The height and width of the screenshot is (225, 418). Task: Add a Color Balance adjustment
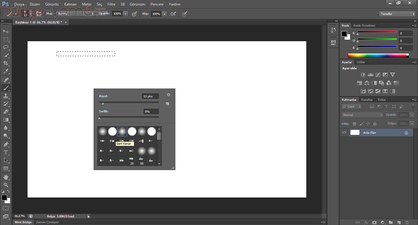[x=367, y=83]
